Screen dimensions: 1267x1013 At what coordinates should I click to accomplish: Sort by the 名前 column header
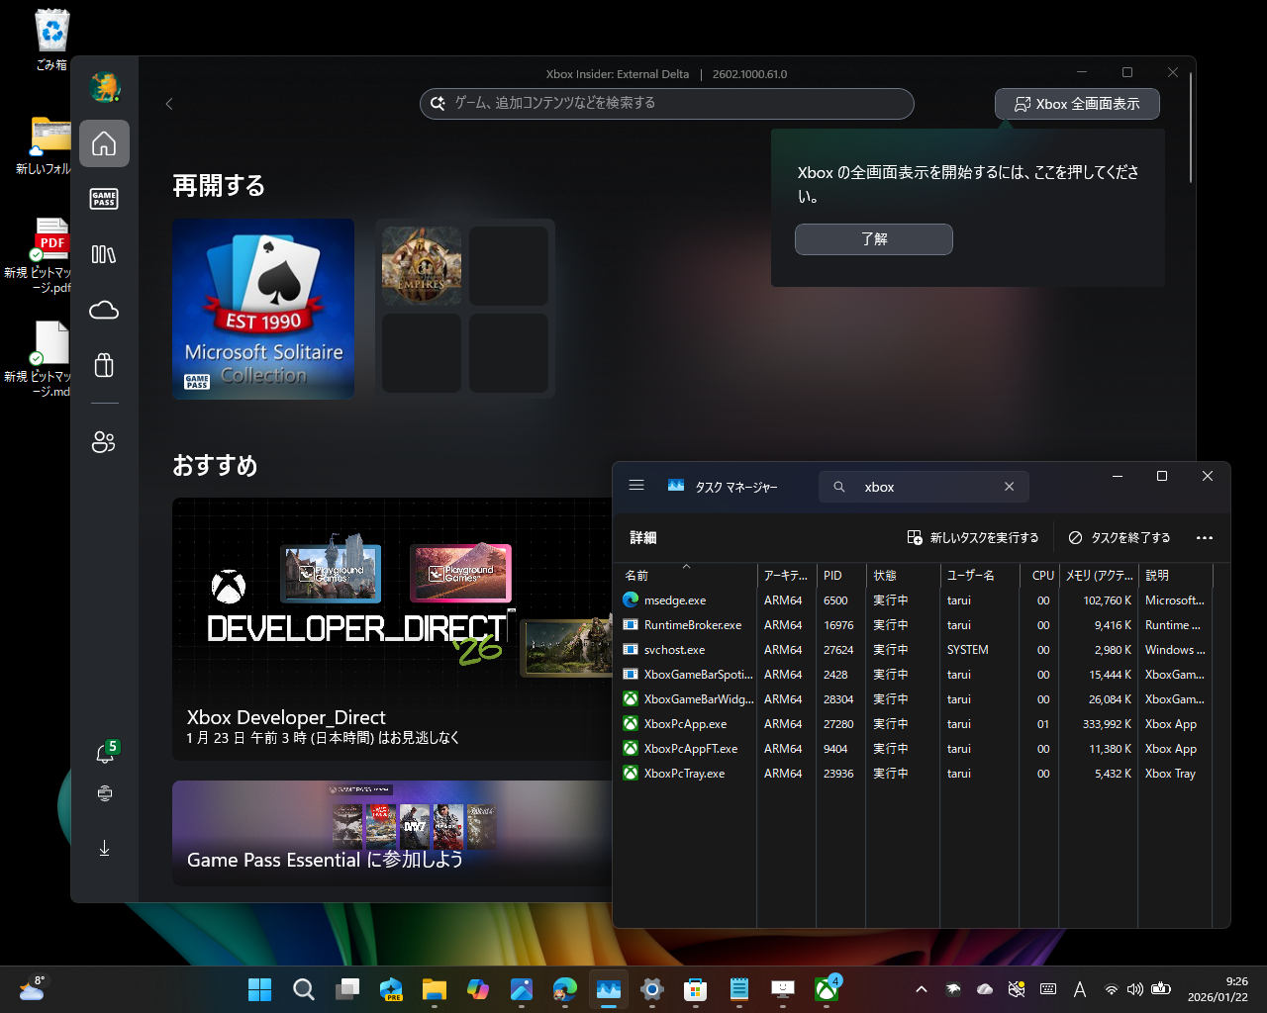point(686,575)
